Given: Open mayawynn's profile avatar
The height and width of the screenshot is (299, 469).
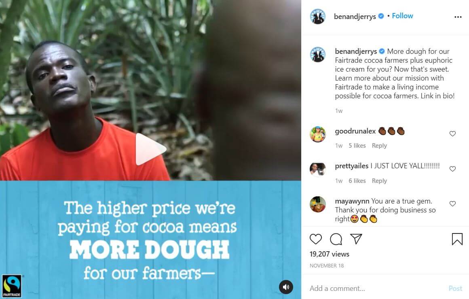Looking at the screenshot, I should (x=318, y=204).
